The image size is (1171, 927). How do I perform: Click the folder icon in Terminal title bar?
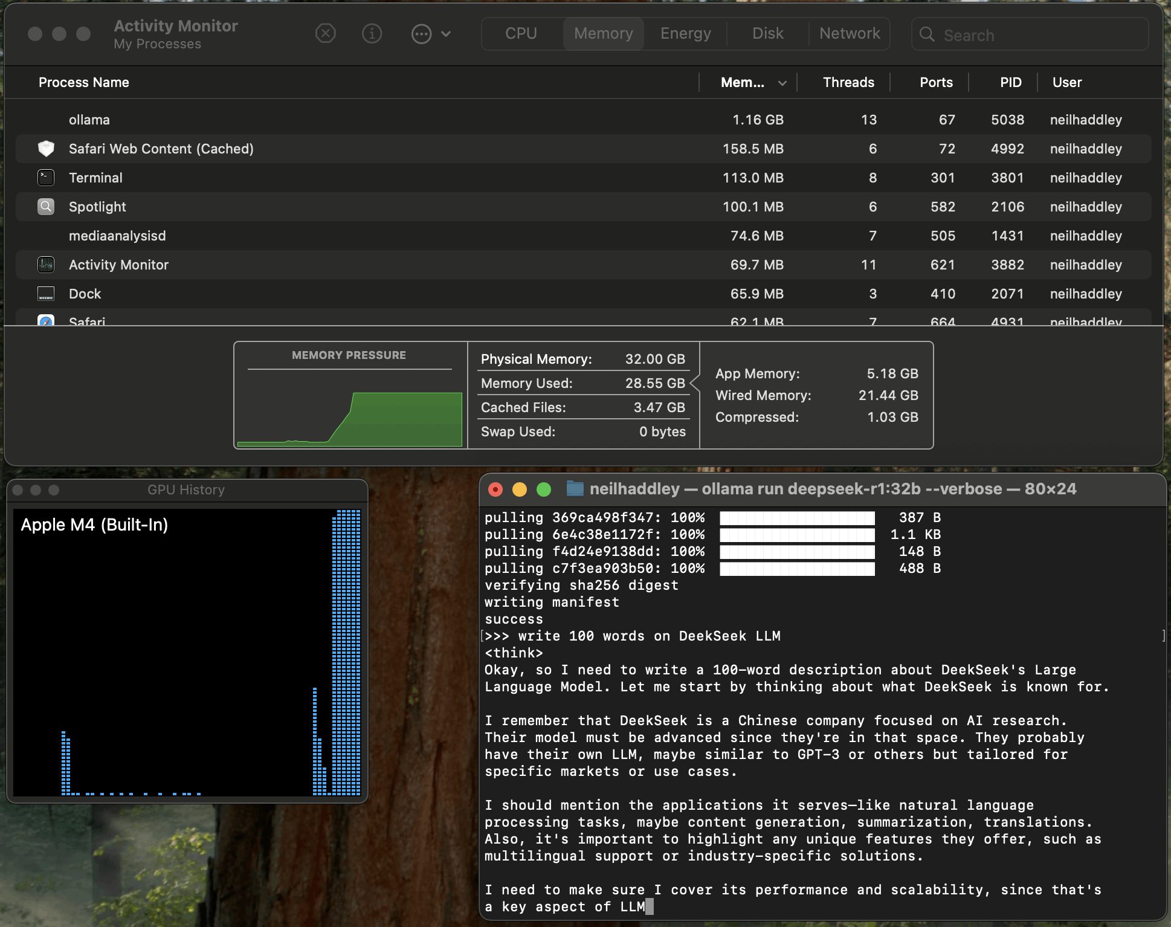tap(575, 489)
